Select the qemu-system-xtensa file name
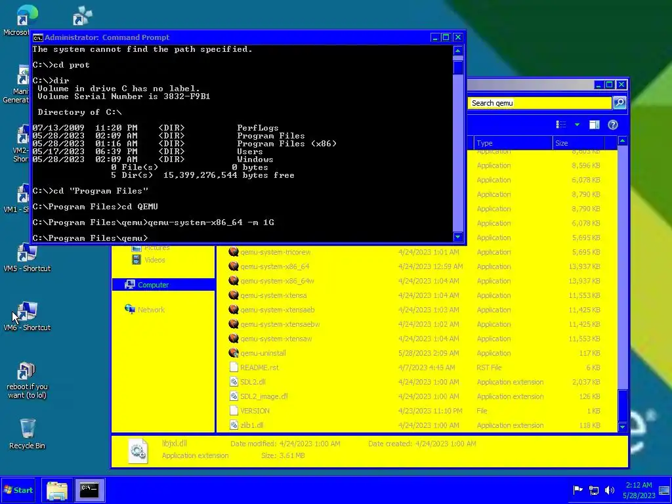The height and width of the screenshot is (504, 672). [x=274, y=295]
